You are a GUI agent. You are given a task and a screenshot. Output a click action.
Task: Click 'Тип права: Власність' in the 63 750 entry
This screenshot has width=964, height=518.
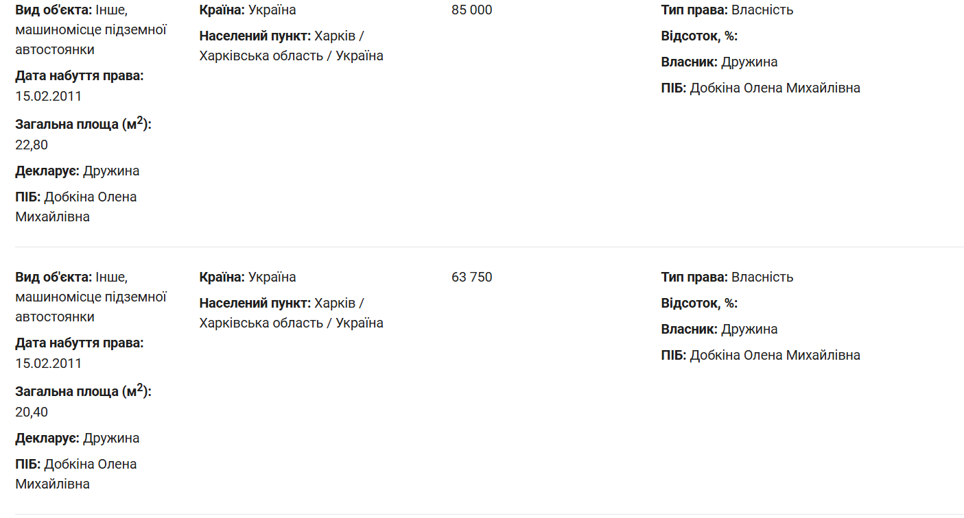727,277
